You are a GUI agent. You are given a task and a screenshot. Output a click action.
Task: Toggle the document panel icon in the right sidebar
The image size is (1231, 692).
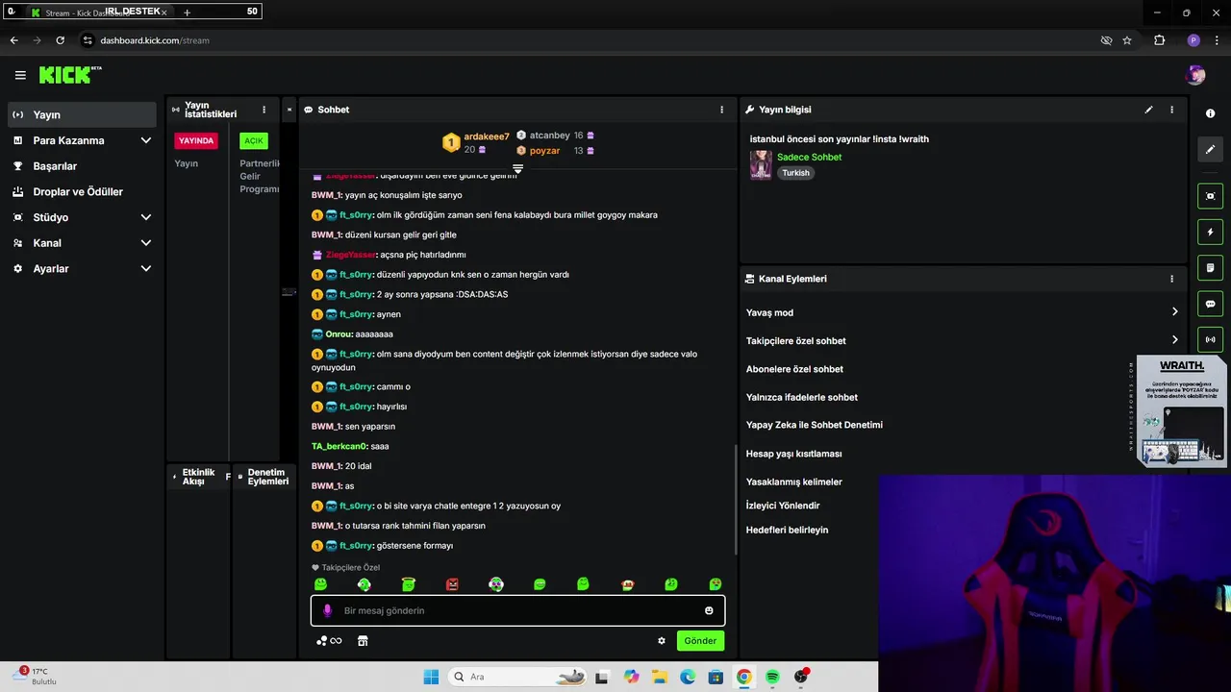pyautogui.click(x=1210, y=267)
